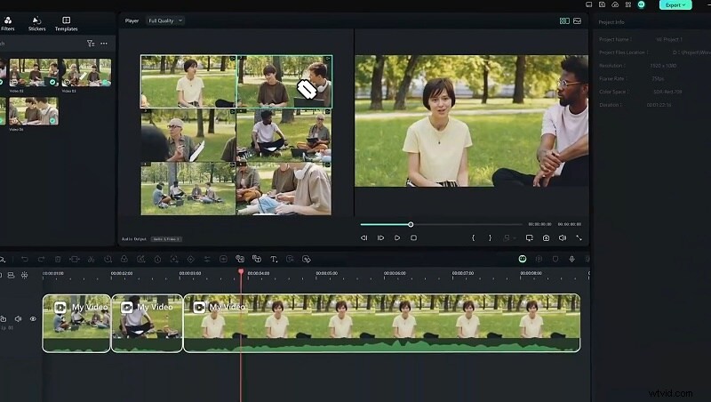Select the man sitting cross-legged camera angle
This screenshot has width=711, height=402.
tap(284, 135)
